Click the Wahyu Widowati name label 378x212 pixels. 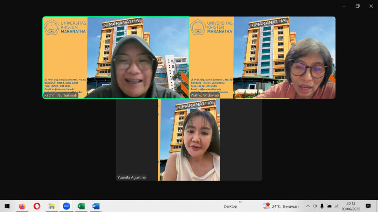[x=205, y=95]
